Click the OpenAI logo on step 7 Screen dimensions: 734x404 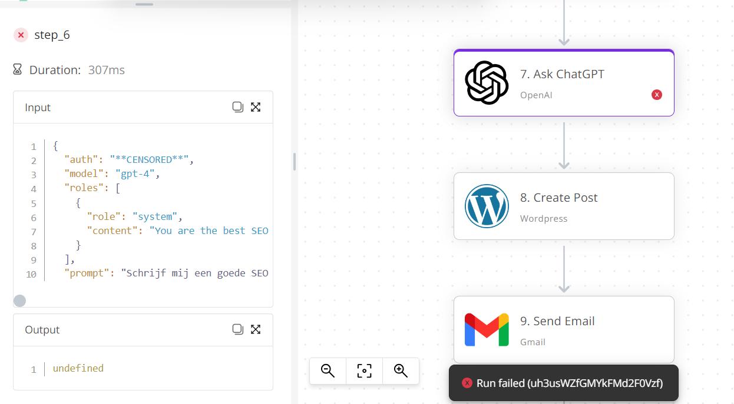coord(487,83)
